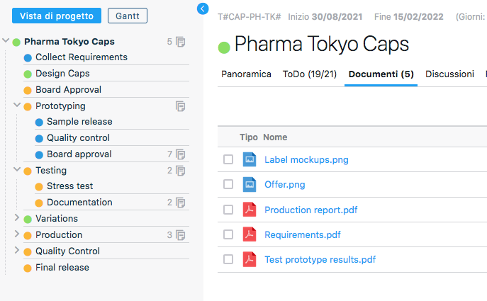Collapse the Prototyping tree node

tap(17, 106)
